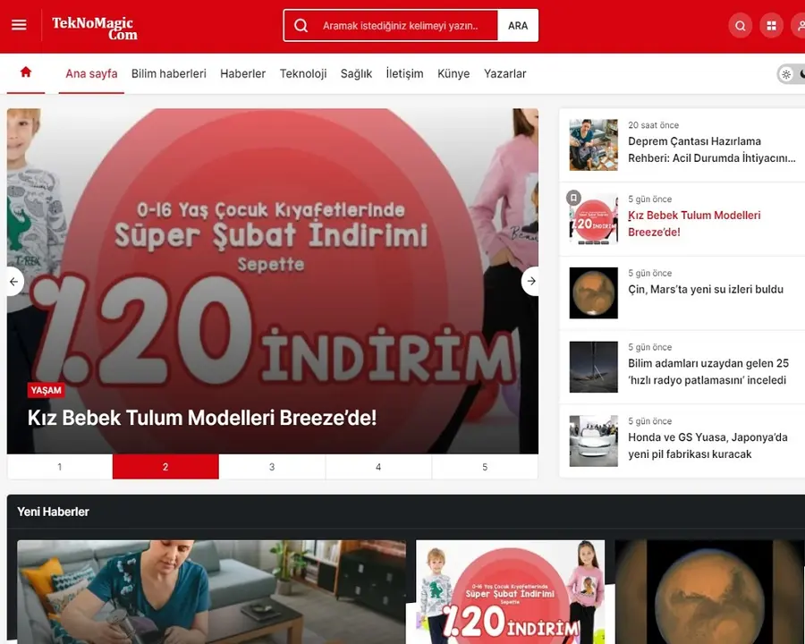805x644 pixels.
Task: Click bookmark icon on Kız Bebek thumbnail
Action: (x=573, y=197)
